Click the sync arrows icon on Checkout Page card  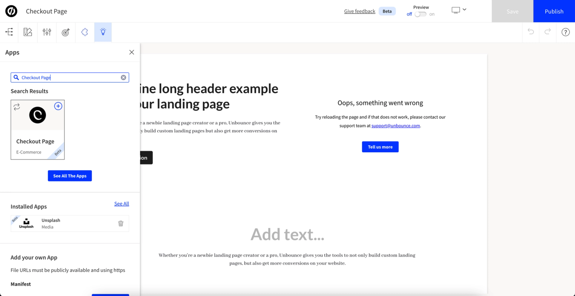coord(17,107)
